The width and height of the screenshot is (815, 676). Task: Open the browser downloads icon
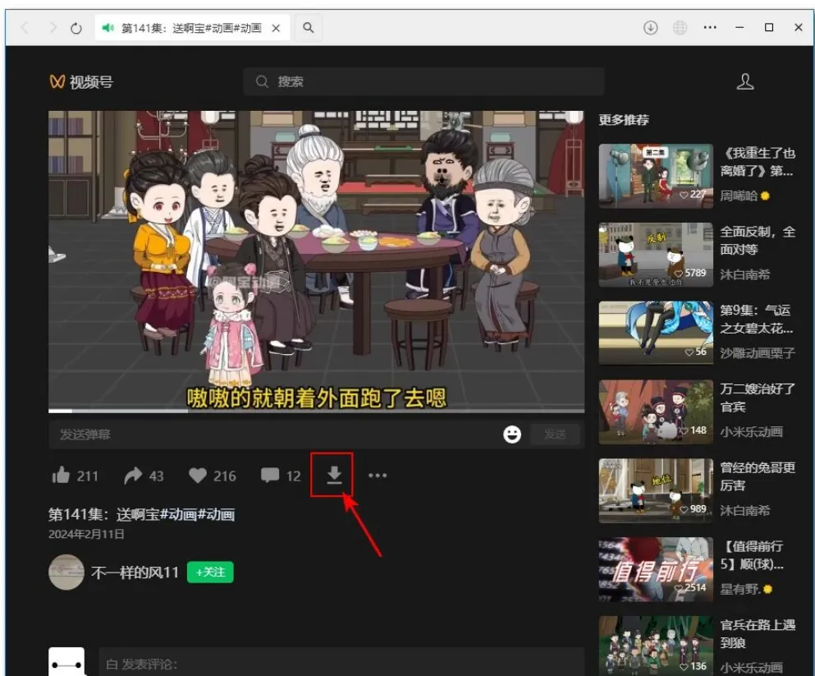(x=650, y=28)
